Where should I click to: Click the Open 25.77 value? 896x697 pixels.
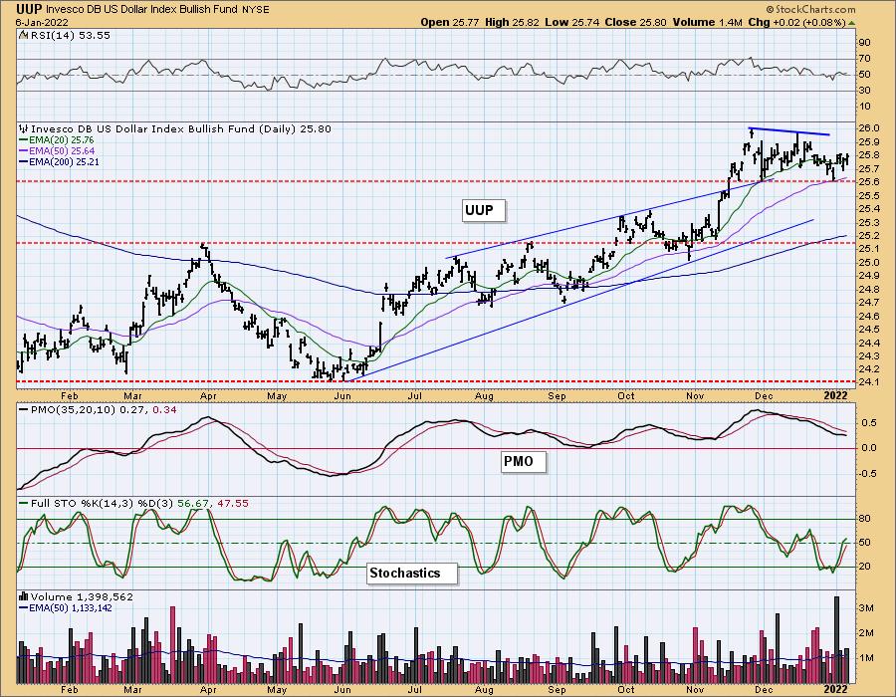pos(450,22)
